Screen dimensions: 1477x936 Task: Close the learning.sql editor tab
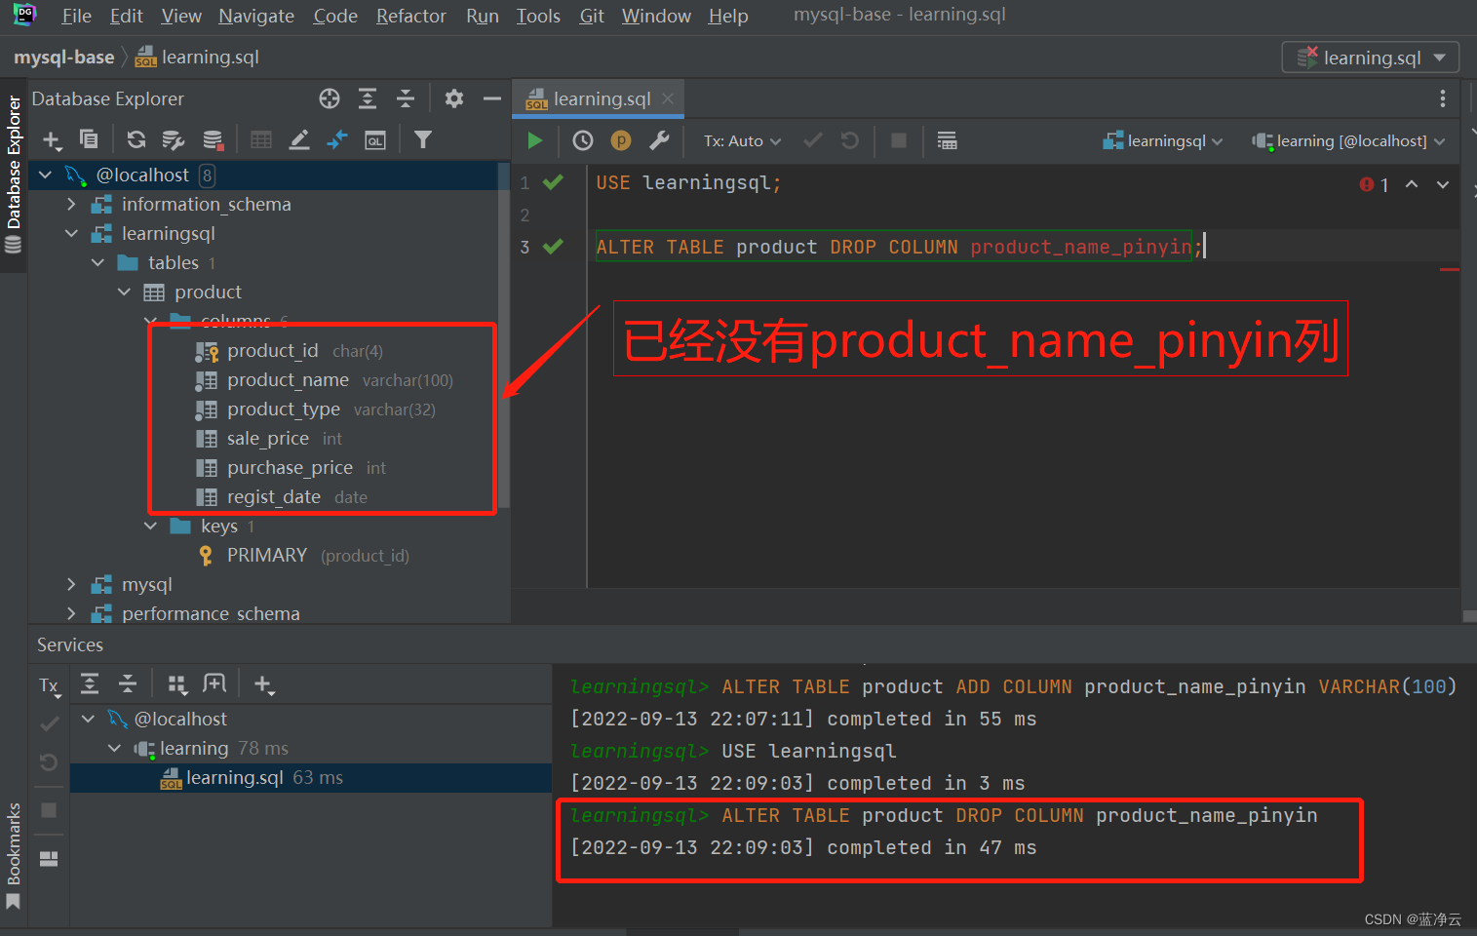pyautogui.click(x=668, y=98)
